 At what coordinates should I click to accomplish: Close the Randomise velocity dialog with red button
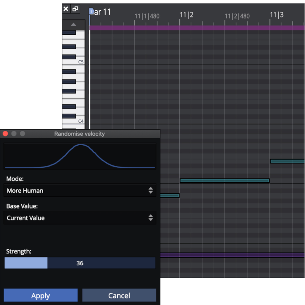5,134
